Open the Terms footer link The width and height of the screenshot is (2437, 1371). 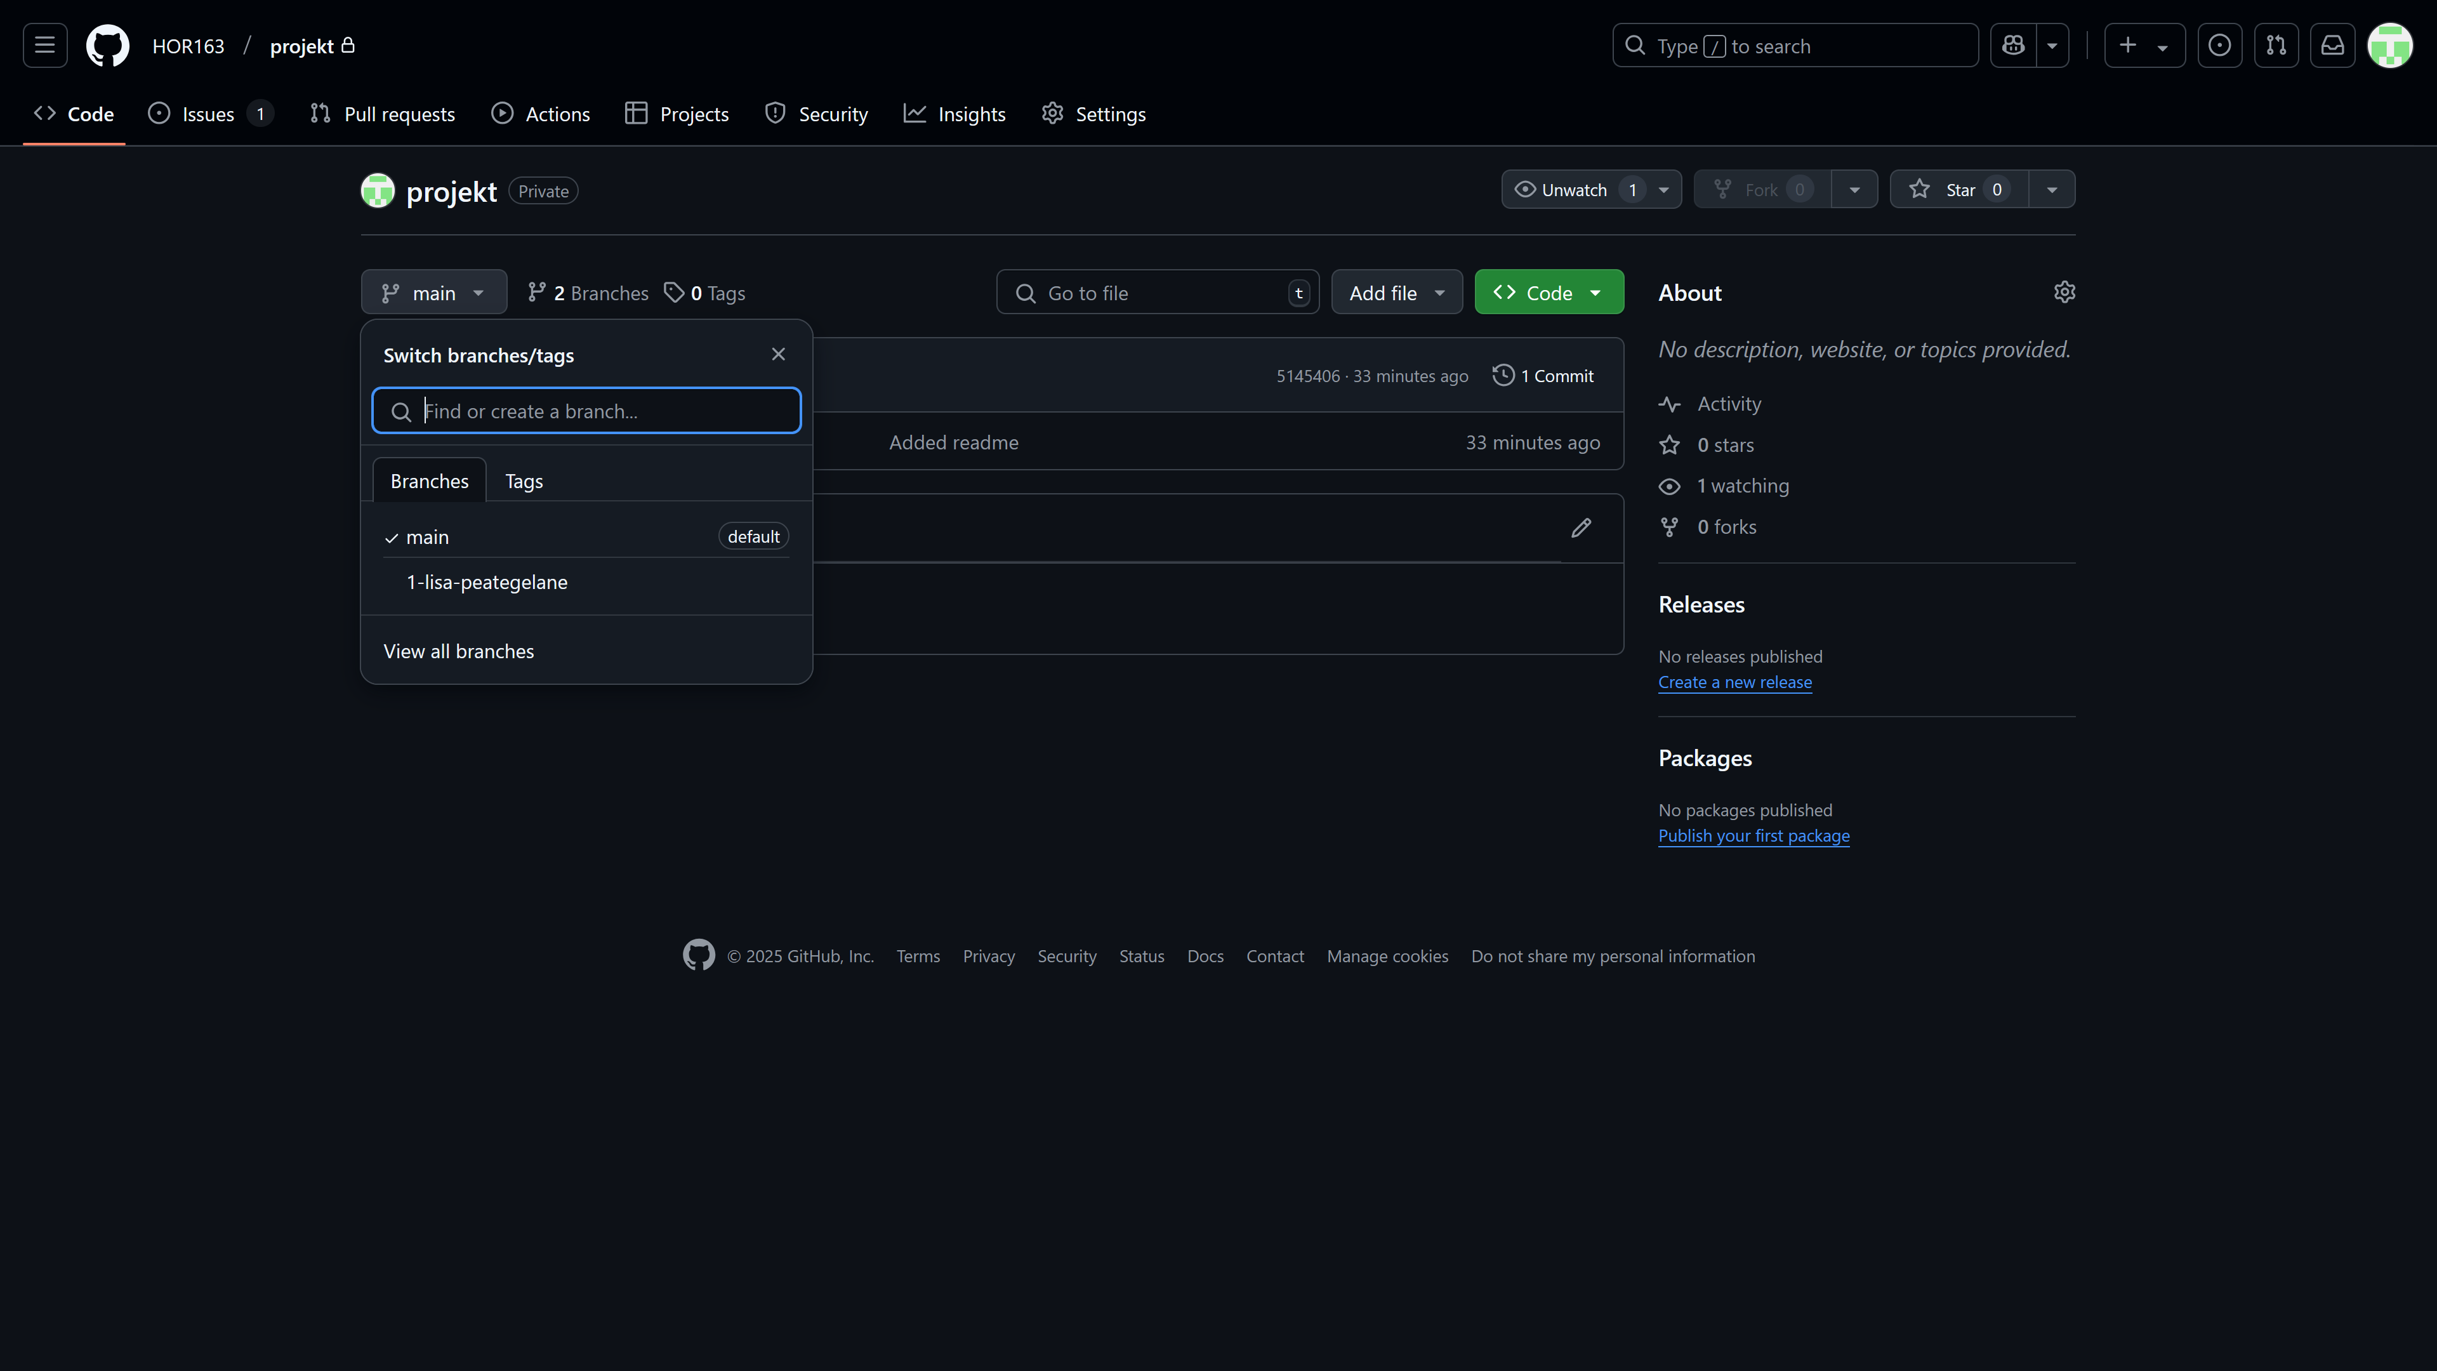918,957
